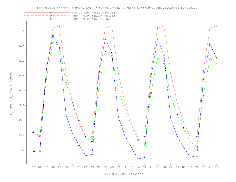Image resolution: width=236 pixels, height=182 pixels.
Task: Click x-axis tick label 00
Action: point(33,167)
